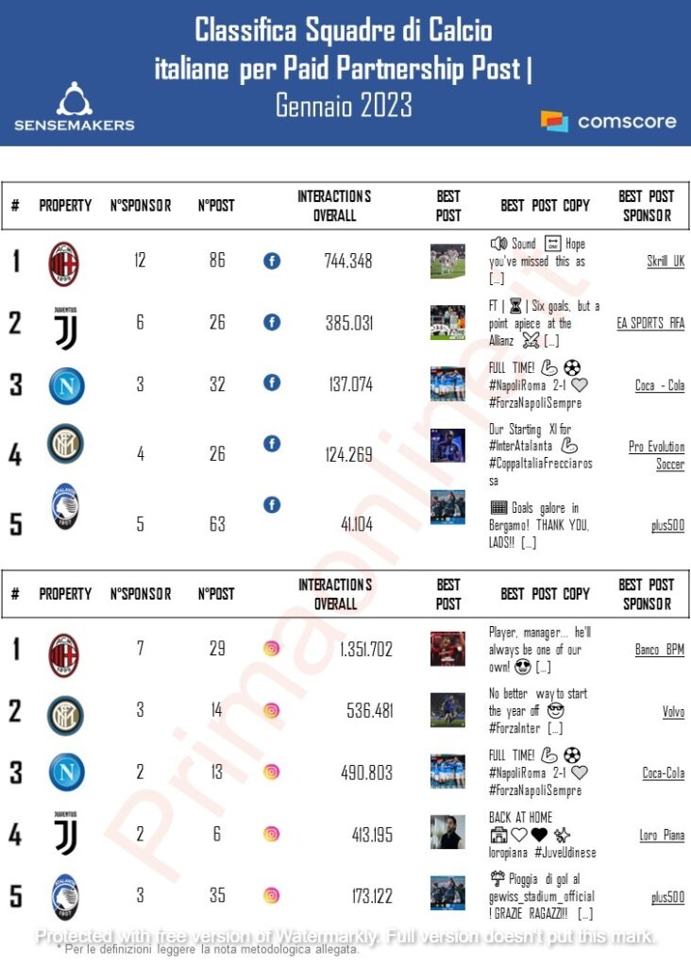Click the Inter logo in Instagram ranking

click(x=65, y=716)
